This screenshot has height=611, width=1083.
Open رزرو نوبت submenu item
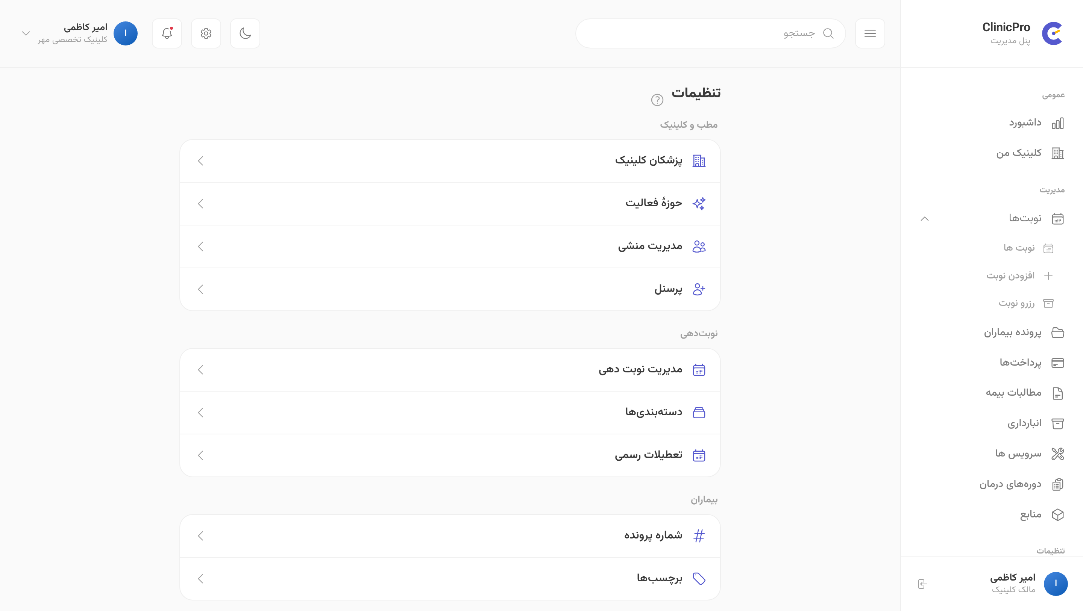click(1026, 303)
